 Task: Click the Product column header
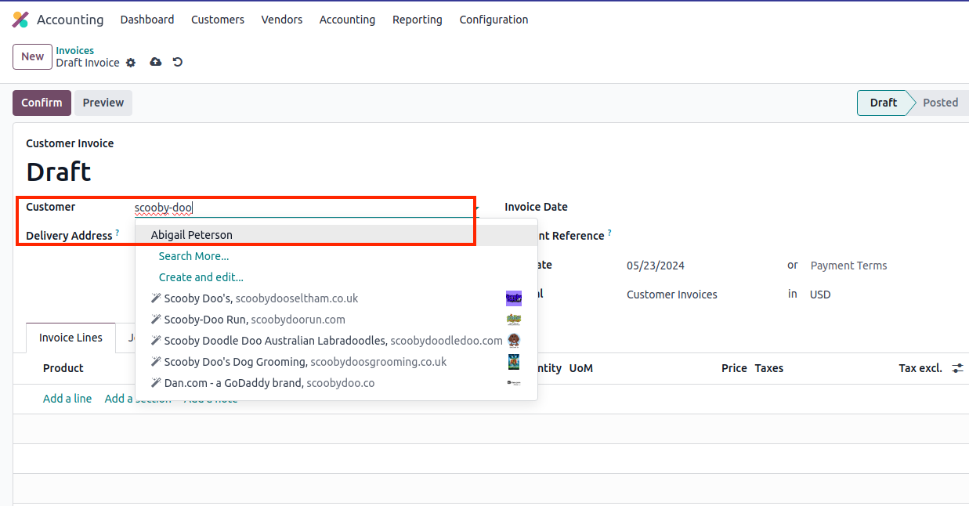pyautogui.click(x=63, y=368)
